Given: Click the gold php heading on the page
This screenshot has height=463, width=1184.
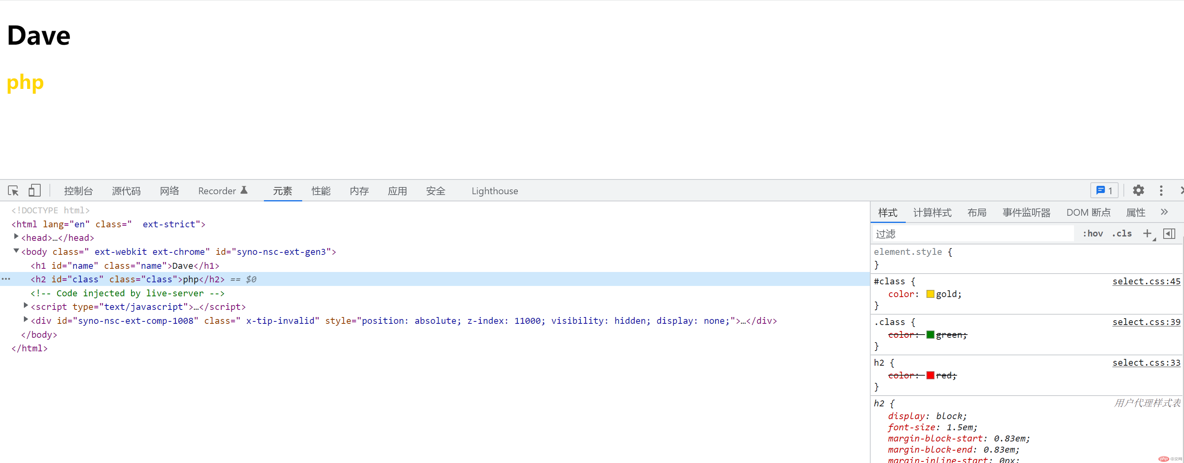Looking at the screenshot, I should tap(25, 83).
